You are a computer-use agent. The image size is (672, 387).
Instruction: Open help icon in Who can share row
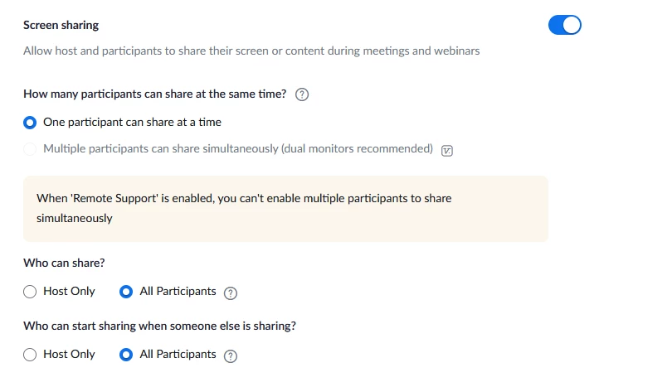pos(231,293)
